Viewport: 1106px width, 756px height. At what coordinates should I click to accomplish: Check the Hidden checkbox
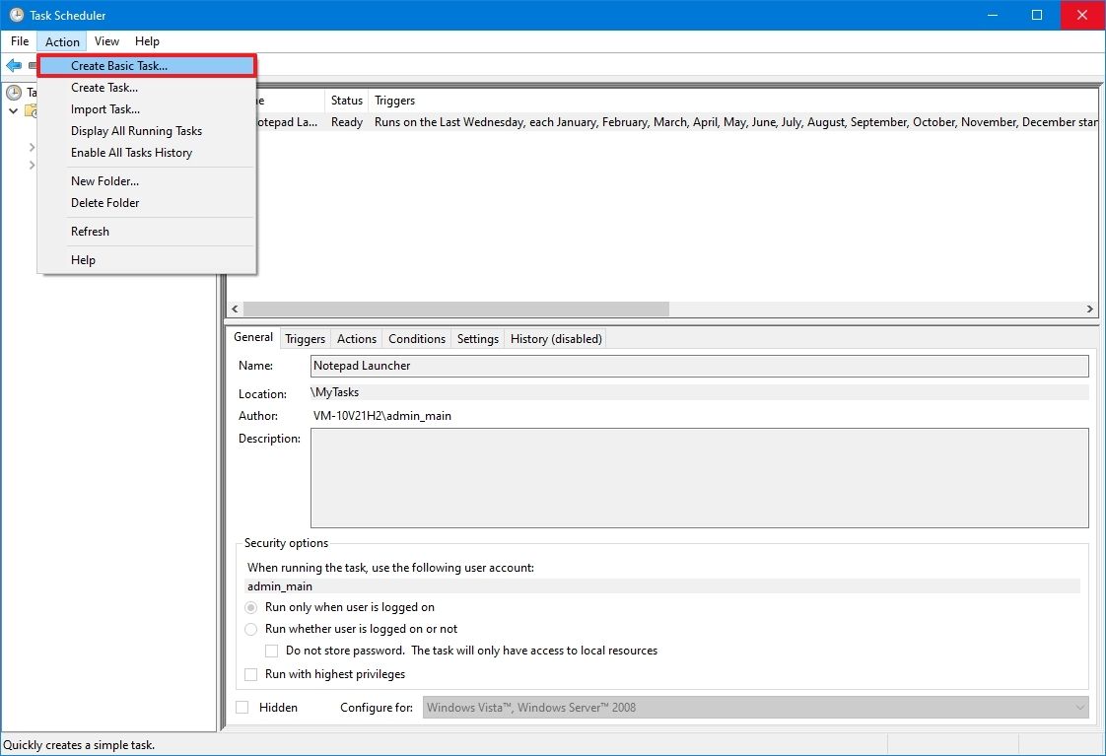coord(241,707)
